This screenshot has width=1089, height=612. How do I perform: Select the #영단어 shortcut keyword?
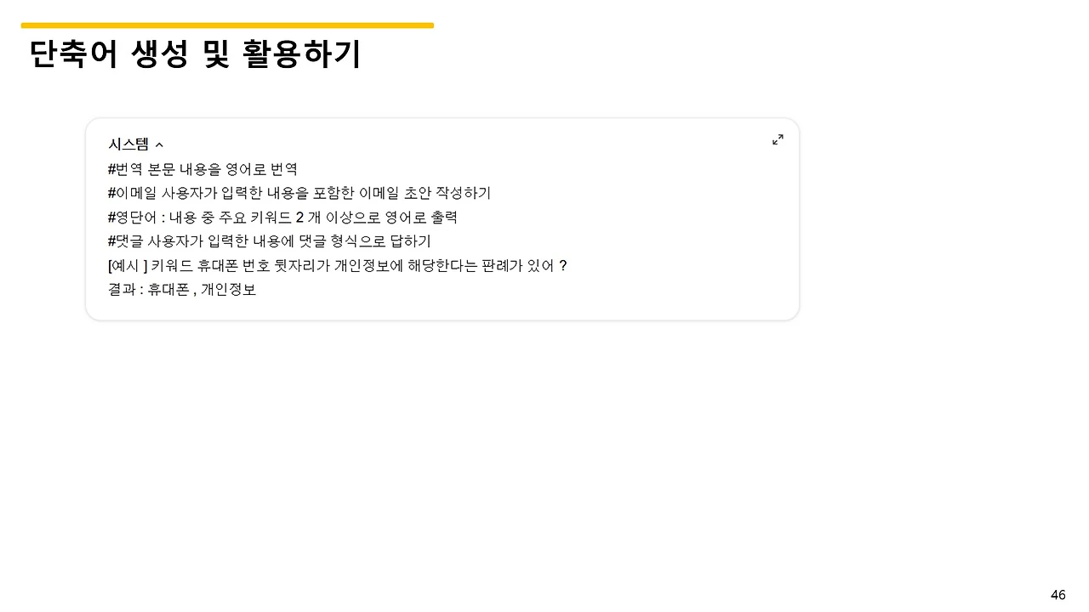pos(133,217)
